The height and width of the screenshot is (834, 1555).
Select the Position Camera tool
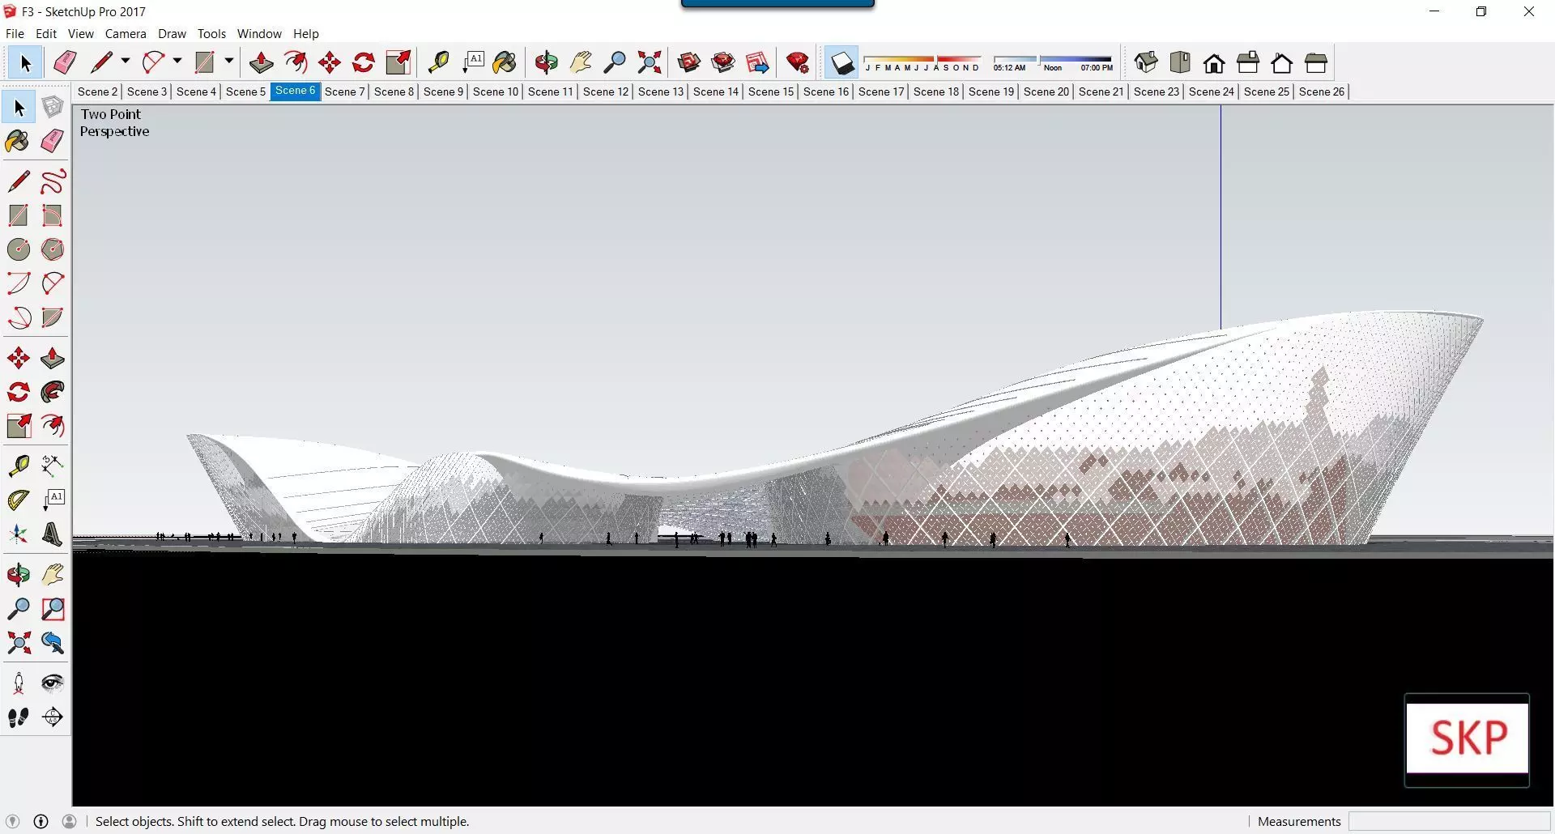click(x=19, y=683)
